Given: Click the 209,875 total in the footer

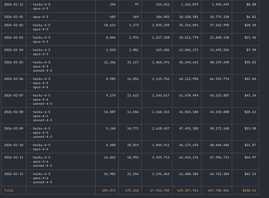Looking at the screenshot, I should [x=109, y=190].
